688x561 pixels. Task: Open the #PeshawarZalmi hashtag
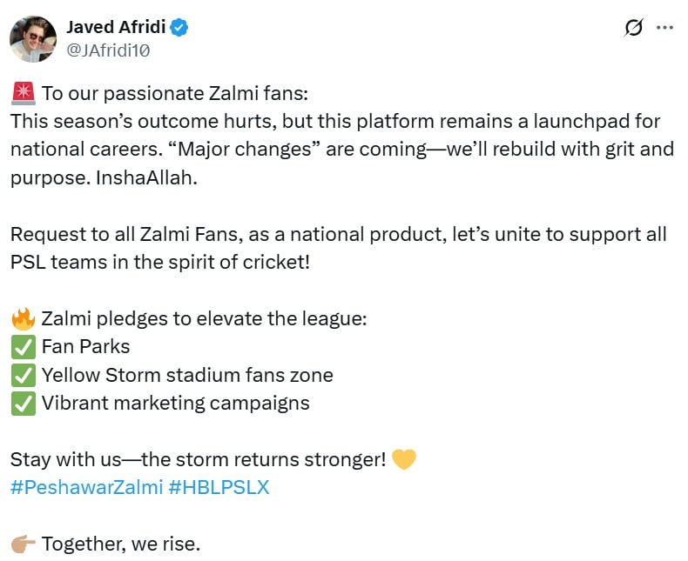point(86,487)
